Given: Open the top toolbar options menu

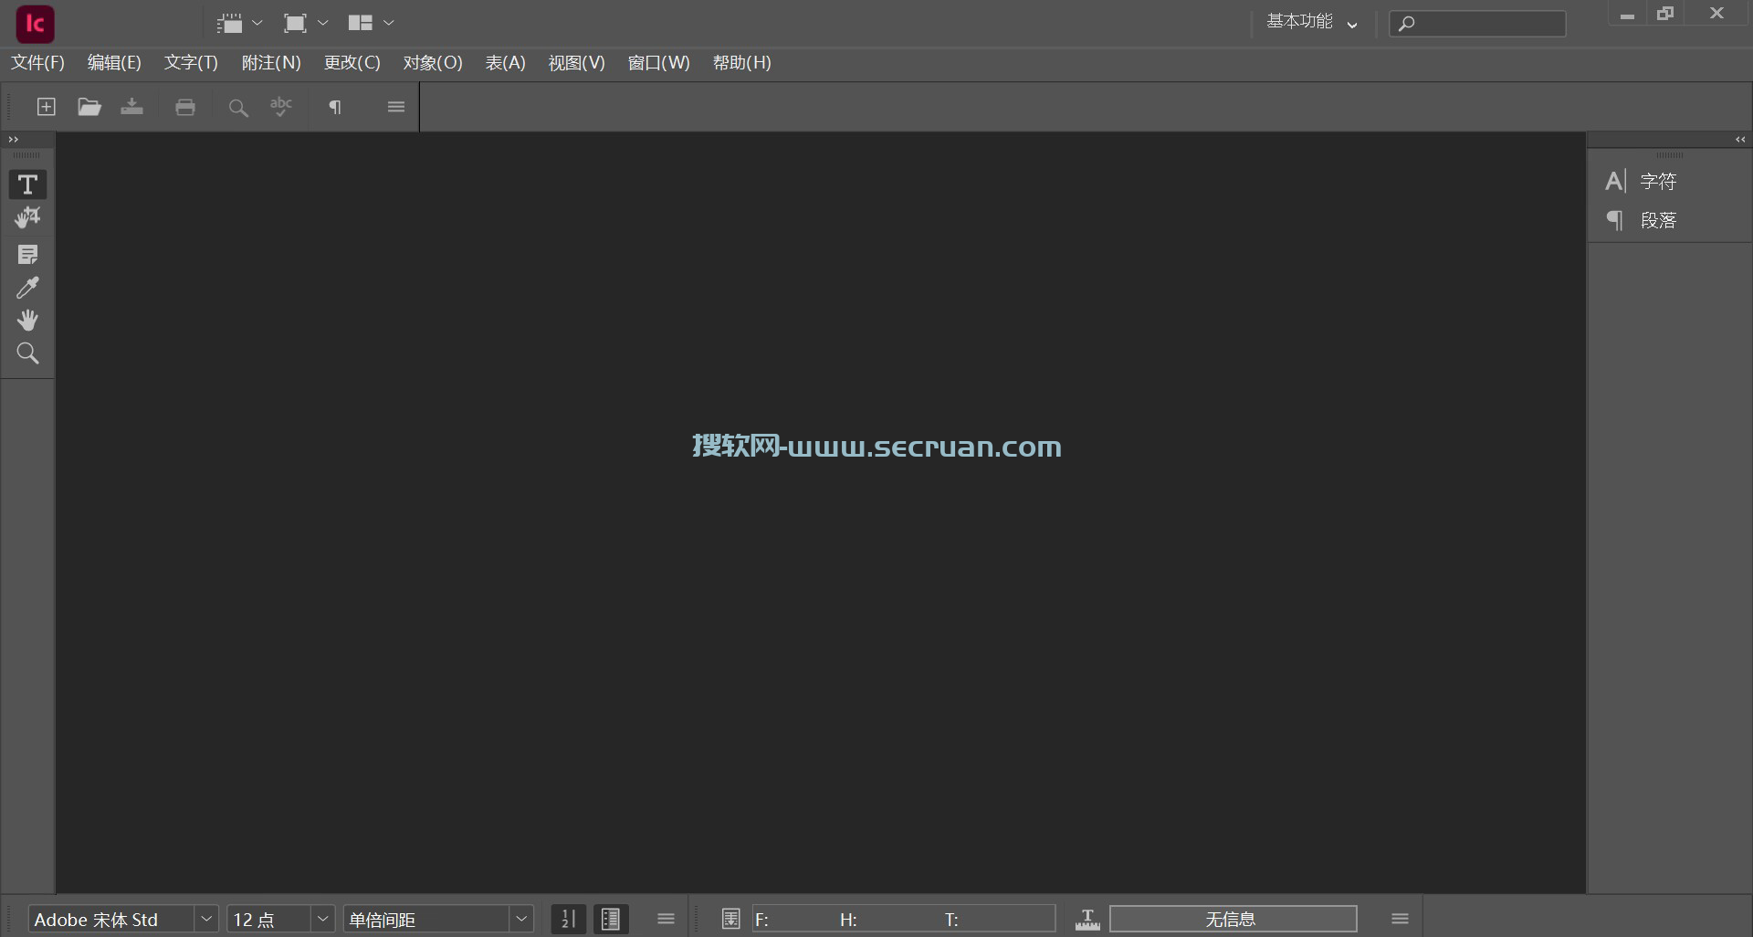Looking at the screenshot, I should (395, 107).
